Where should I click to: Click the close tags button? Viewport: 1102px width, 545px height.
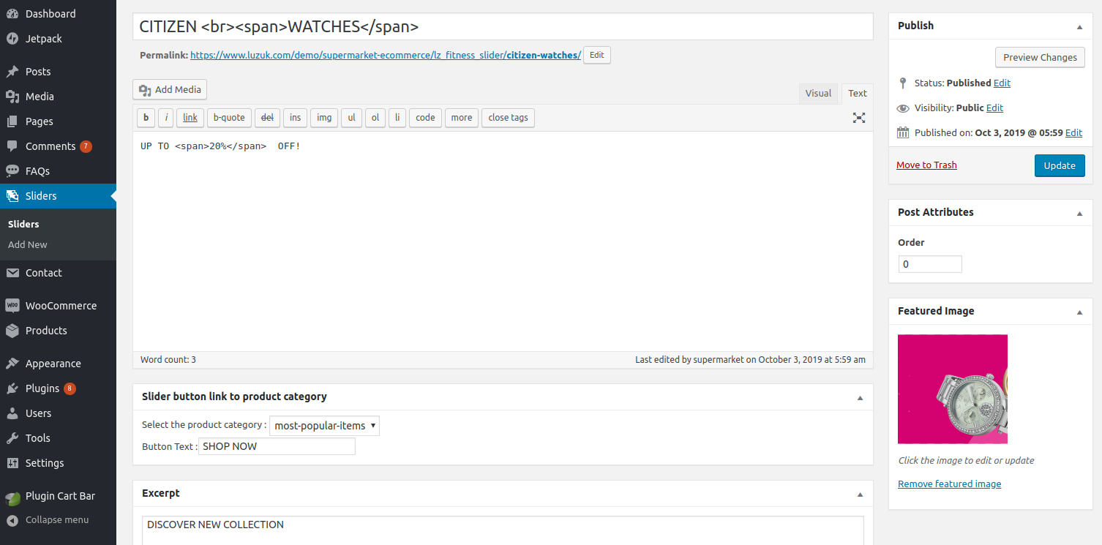tap(508, 118)
